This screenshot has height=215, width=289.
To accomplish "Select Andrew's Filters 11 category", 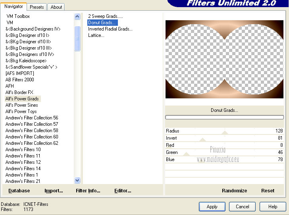I will pyautogui.click(x=23, y=156).
